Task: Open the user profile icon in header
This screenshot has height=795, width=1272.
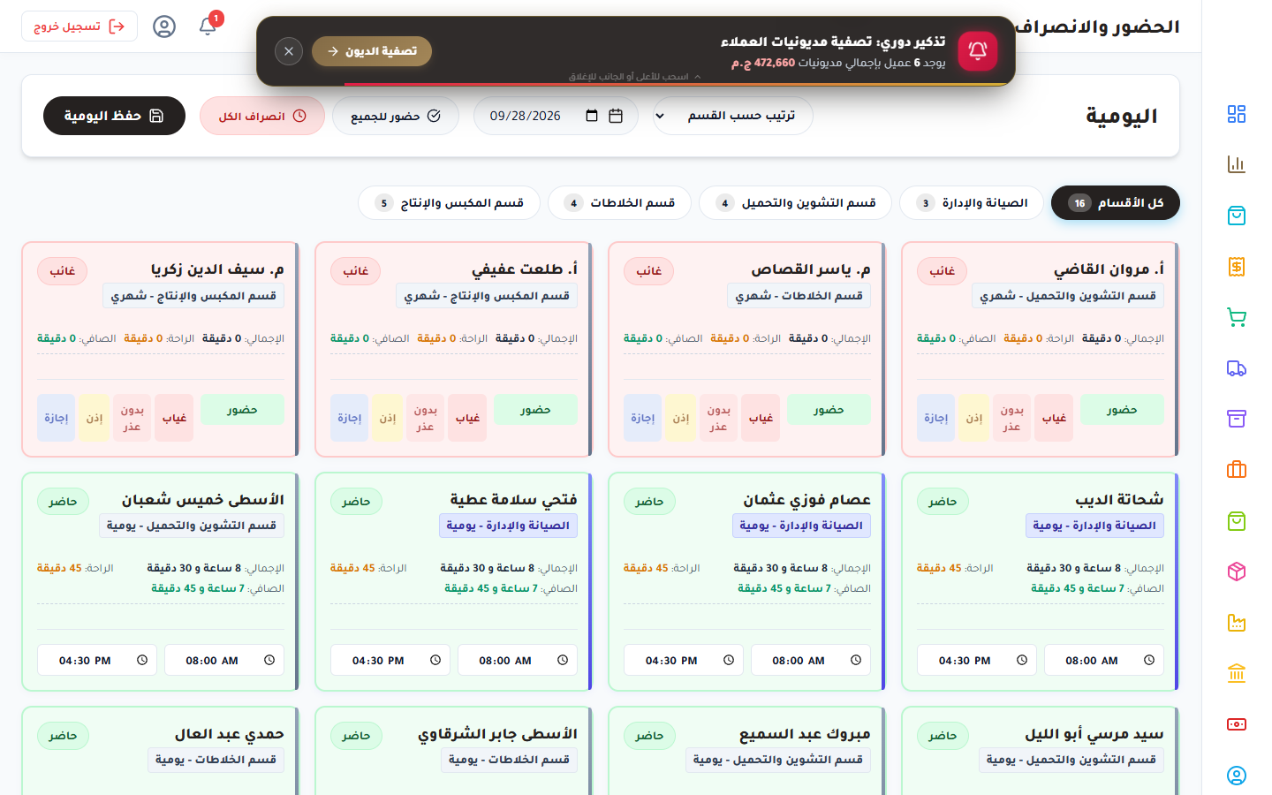Action: pos(164,26)
